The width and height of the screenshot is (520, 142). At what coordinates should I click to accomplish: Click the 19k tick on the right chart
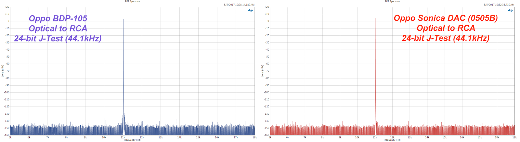tap(514, 137)
